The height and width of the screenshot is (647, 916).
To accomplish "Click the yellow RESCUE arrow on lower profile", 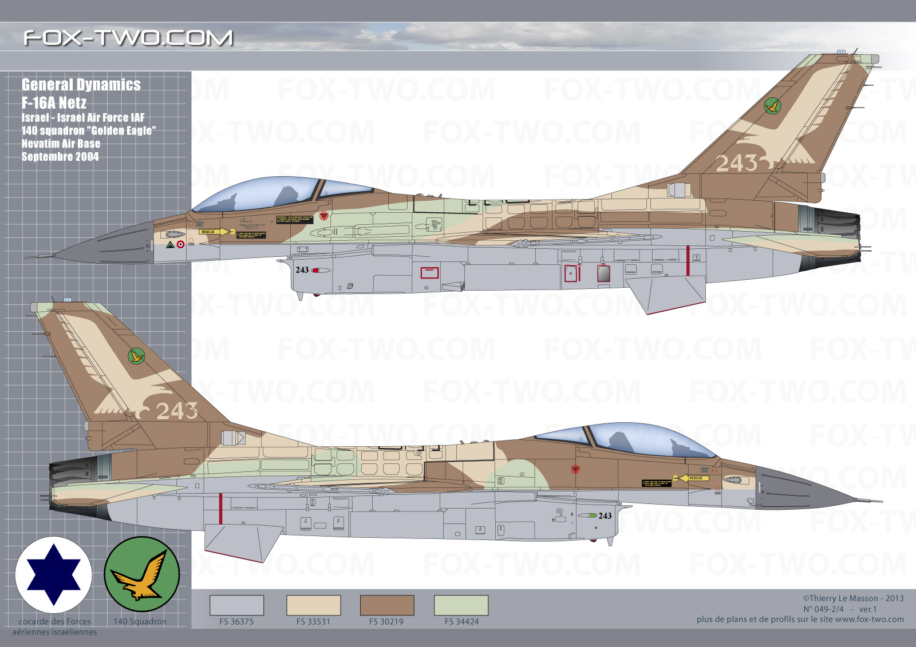I will pyautogui.click(x=693, y=478).
